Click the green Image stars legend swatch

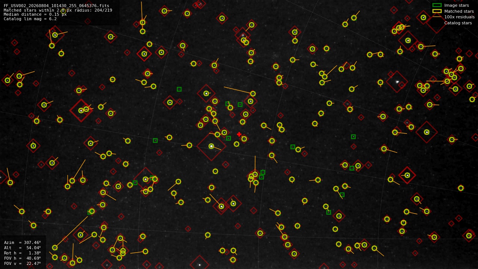437,5
